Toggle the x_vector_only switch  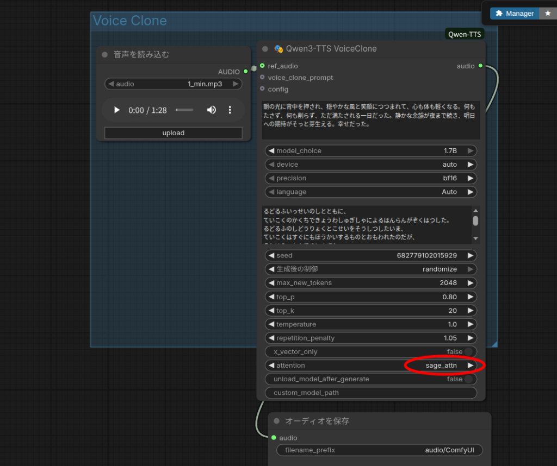pyautogui.click(x=467, y=352)
